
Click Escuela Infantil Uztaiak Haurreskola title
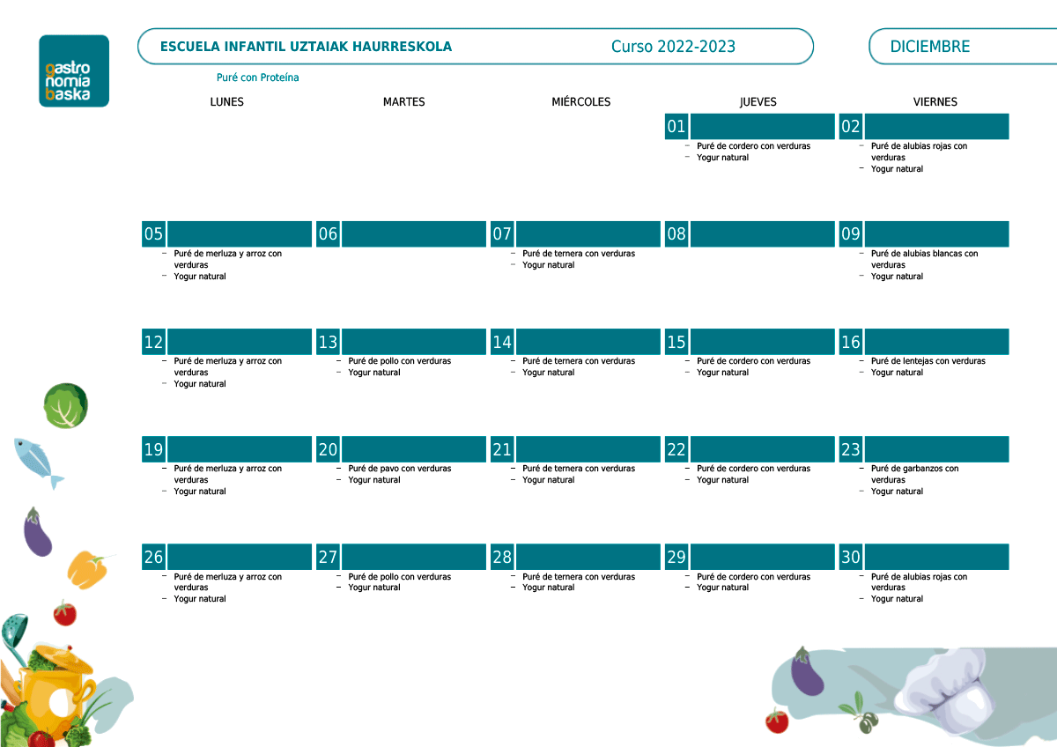[306, 47]
